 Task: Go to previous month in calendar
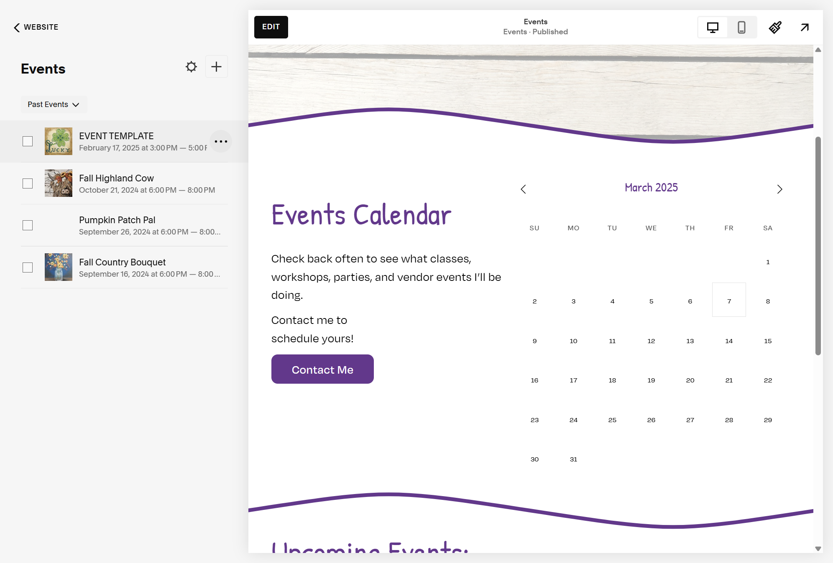tap(523, 189)
